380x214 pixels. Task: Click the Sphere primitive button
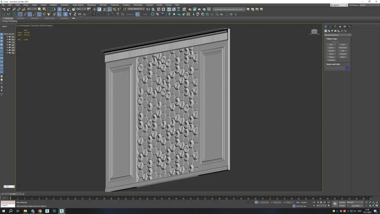click(331, 48)
